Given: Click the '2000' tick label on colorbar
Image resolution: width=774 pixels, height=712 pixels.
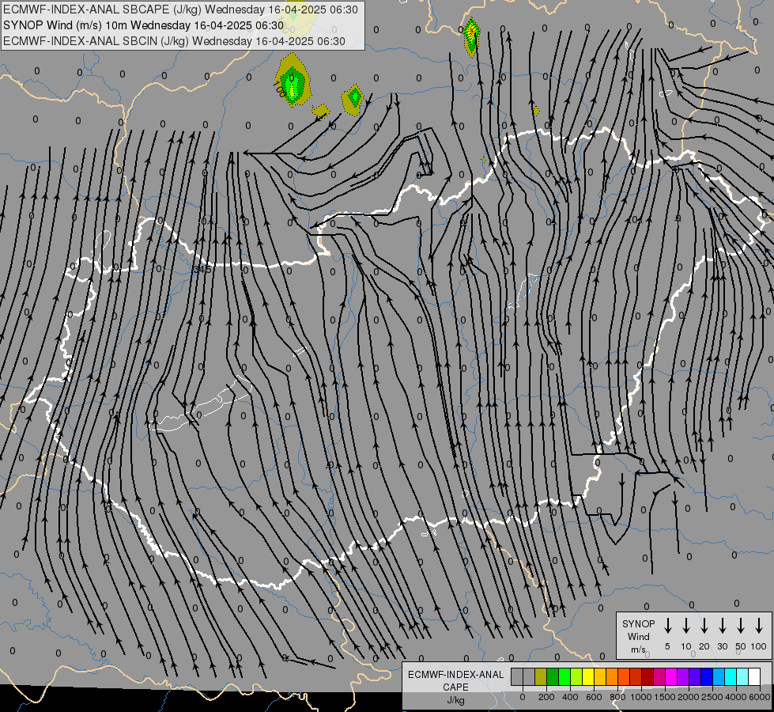Looking at the screenshot, I should 688,697.
